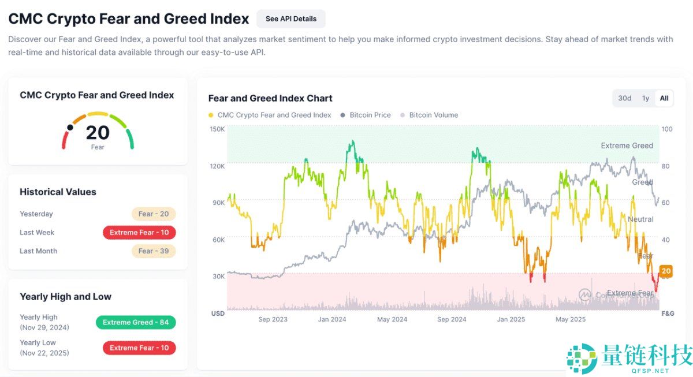This screenshot has width=693, height=377.
Task: Toggle CMC Crypto Fear and Greed Index legend
Action: pyautogui.click(x=274, y=115)
